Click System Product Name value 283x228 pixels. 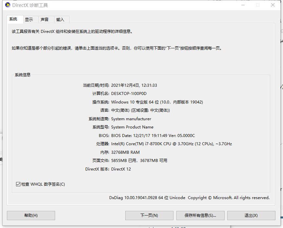[132, 127]
